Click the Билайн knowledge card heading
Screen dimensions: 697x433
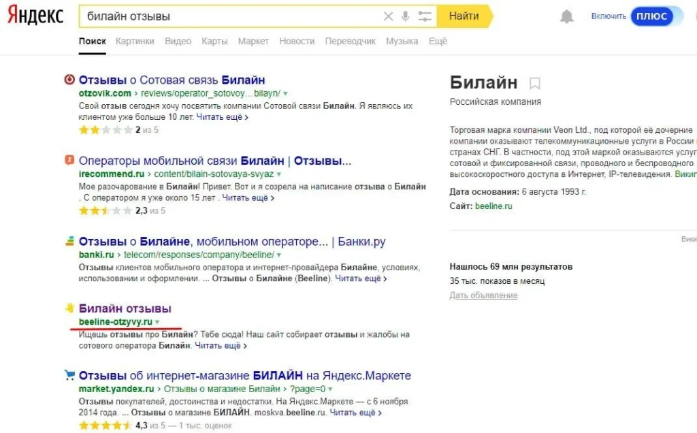pos(484,82)
